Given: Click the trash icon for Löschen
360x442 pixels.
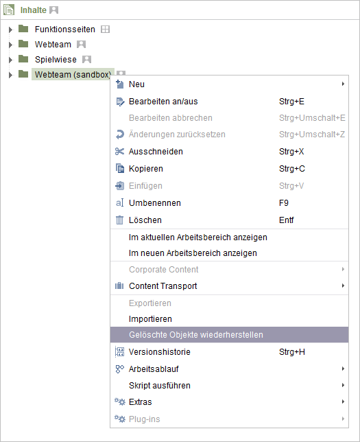Looking at the screenshot, I should point(120,220).
